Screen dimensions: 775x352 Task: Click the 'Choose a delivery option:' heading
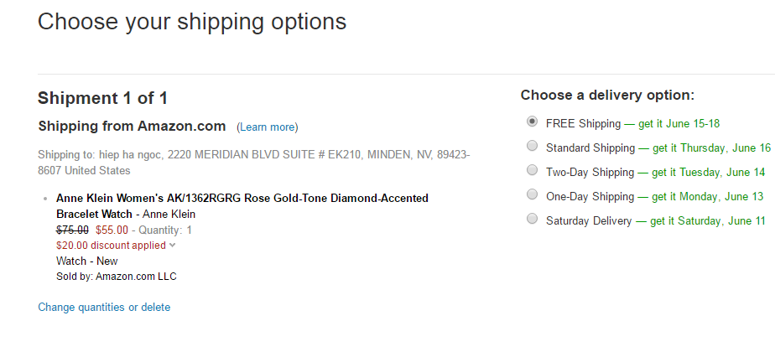coord(607,96)
